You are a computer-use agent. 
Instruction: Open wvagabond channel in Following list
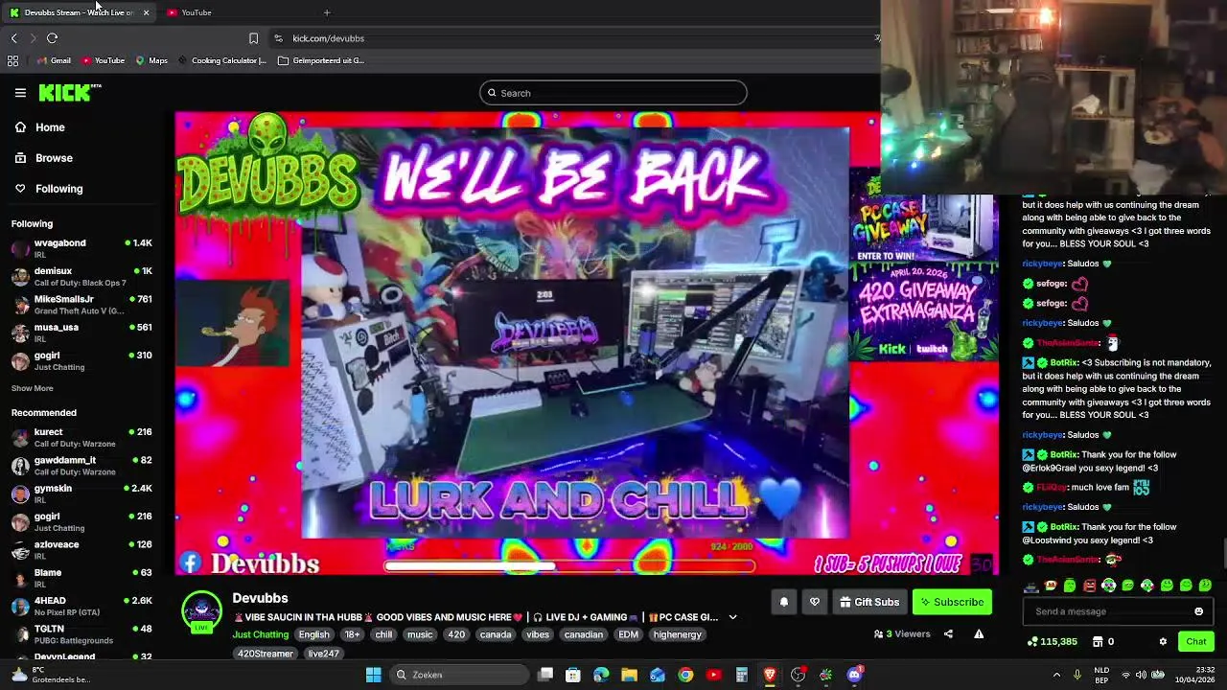81,247
